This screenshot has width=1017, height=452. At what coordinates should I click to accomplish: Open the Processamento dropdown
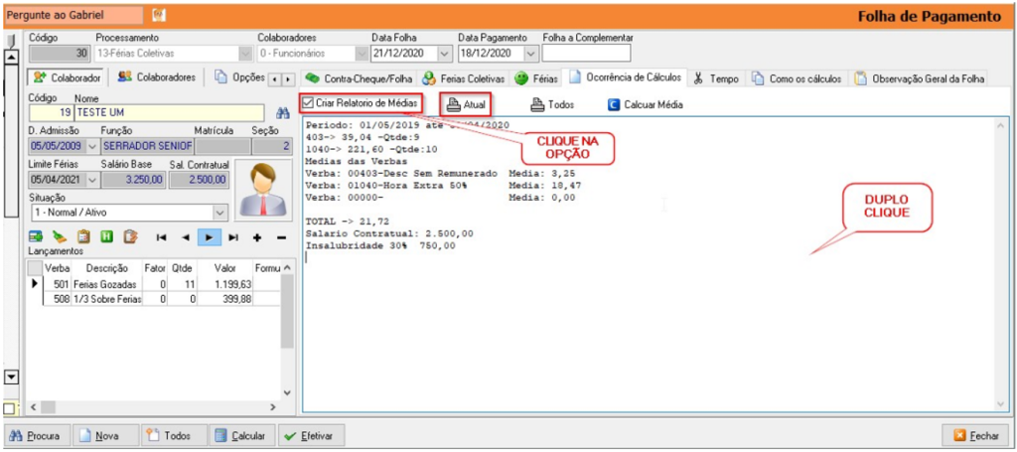pyautogui.click(x=246, y=54)
